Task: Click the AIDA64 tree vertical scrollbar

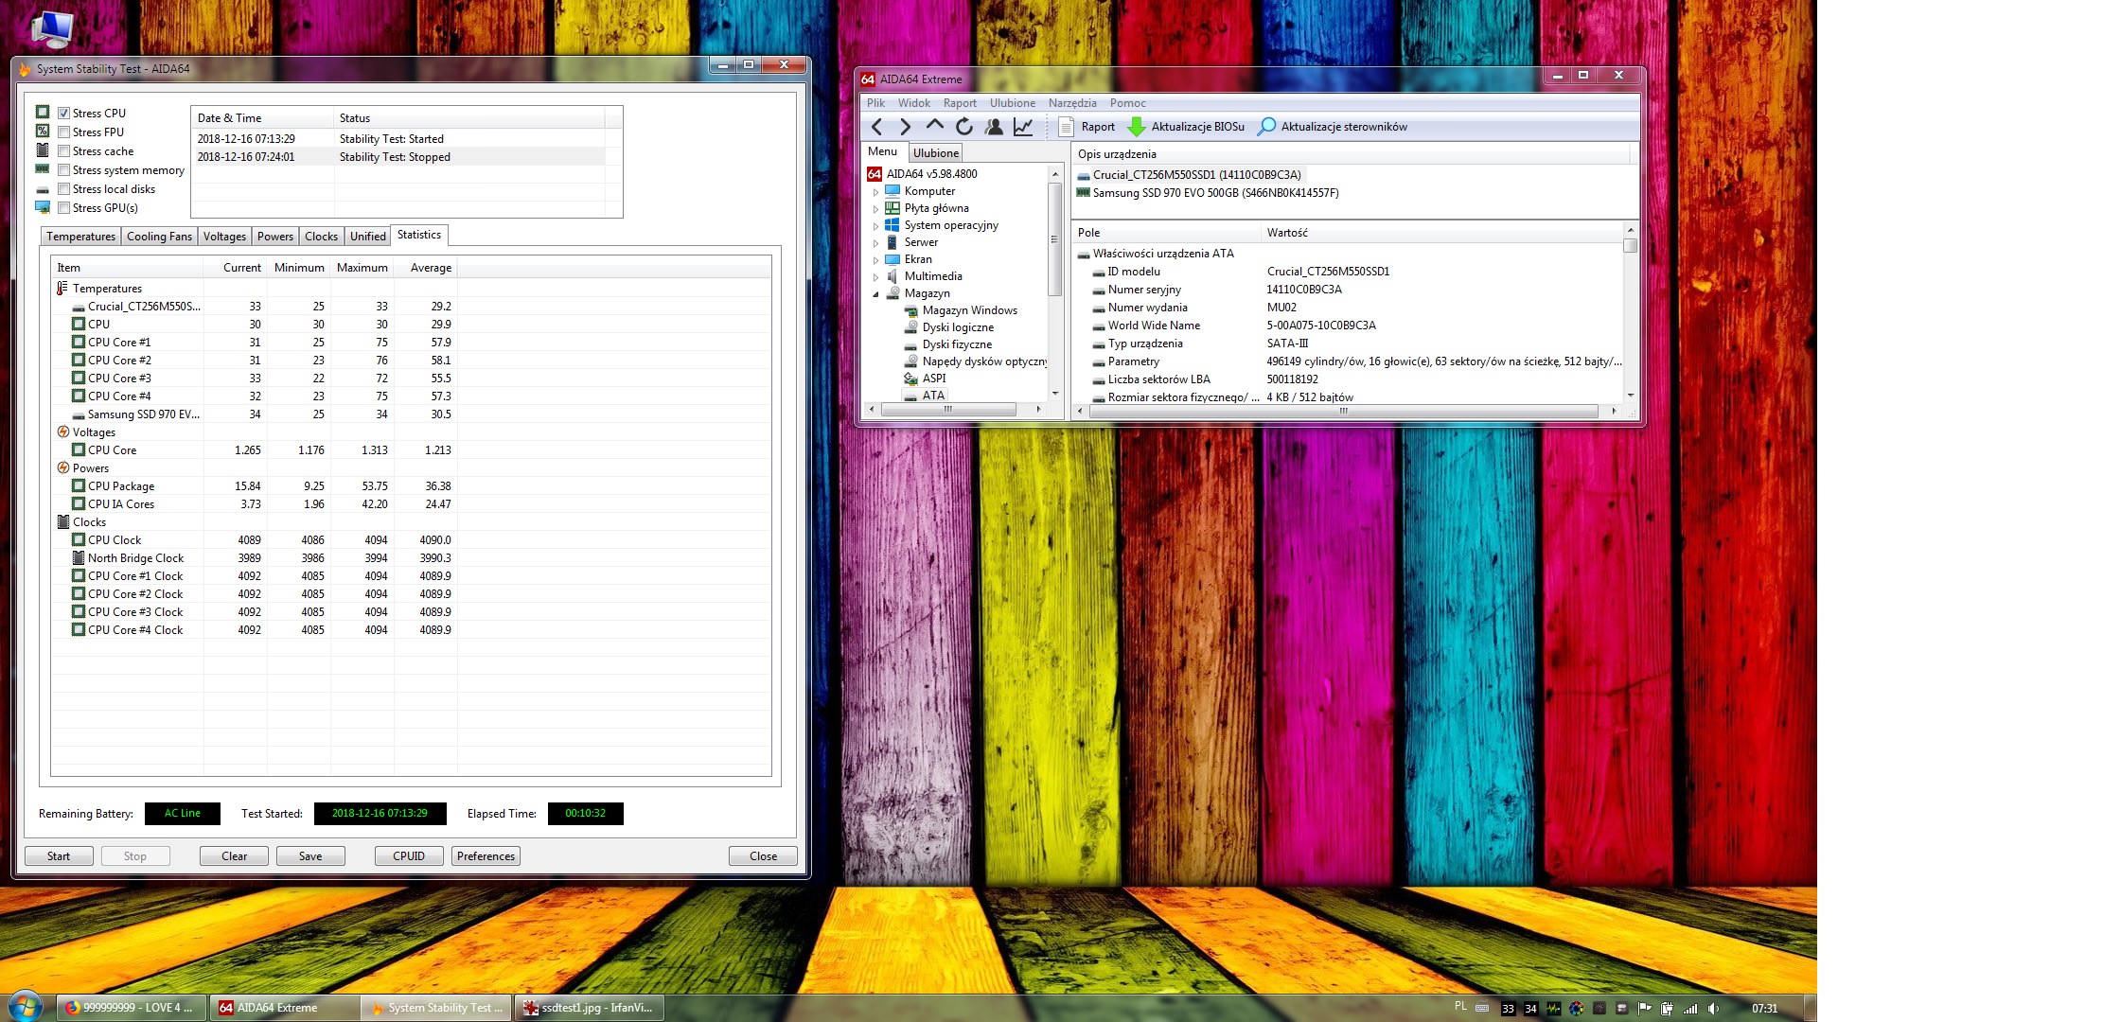Action: tap(1054, 282)
